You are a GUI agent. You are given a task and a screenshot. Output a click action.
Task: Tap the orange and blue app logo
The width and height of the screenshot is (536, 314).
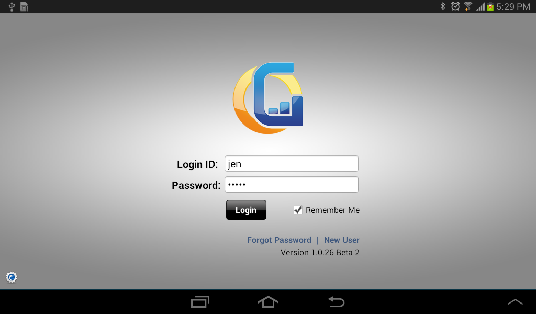267,98
